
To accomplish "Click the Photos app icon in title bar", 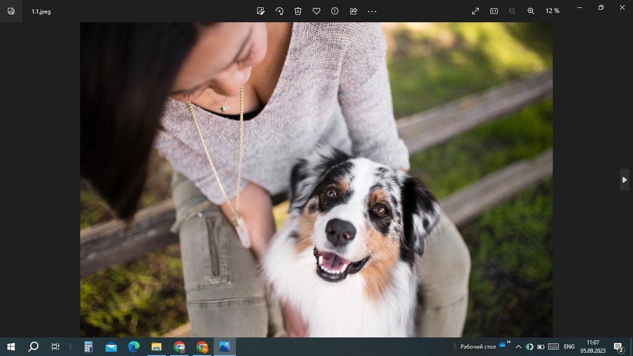I will 11,11.
